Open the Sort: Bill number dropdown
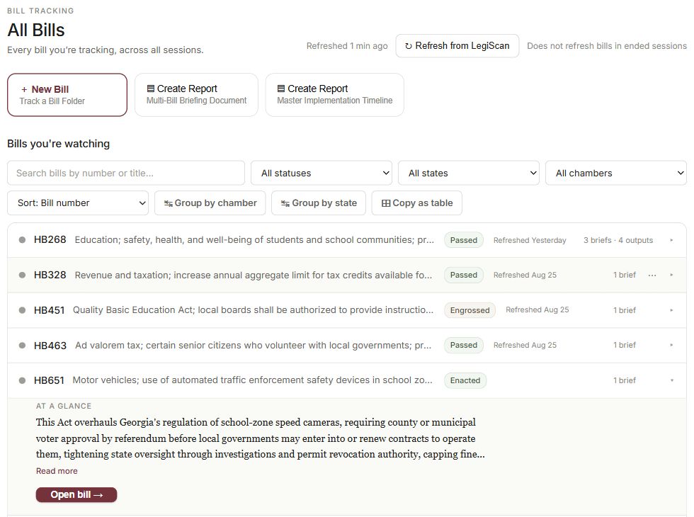This screenshot has height=517, width=694. (78, 203)
